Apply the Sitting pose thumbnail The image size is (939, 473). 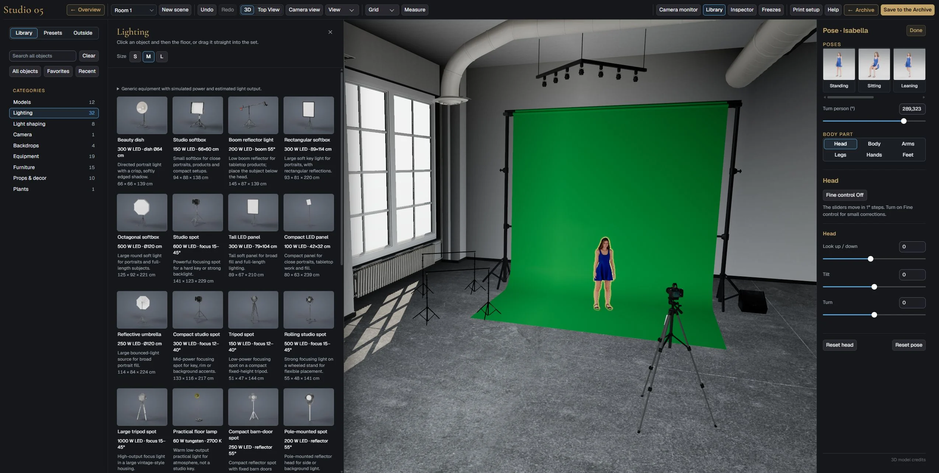(x=874, y=64)
